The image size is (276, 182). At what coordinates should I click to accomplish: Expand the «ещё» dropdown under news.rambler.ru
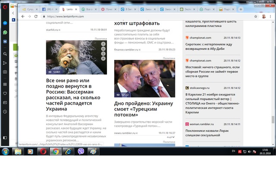pyautogui.click(x=171, y=137)
